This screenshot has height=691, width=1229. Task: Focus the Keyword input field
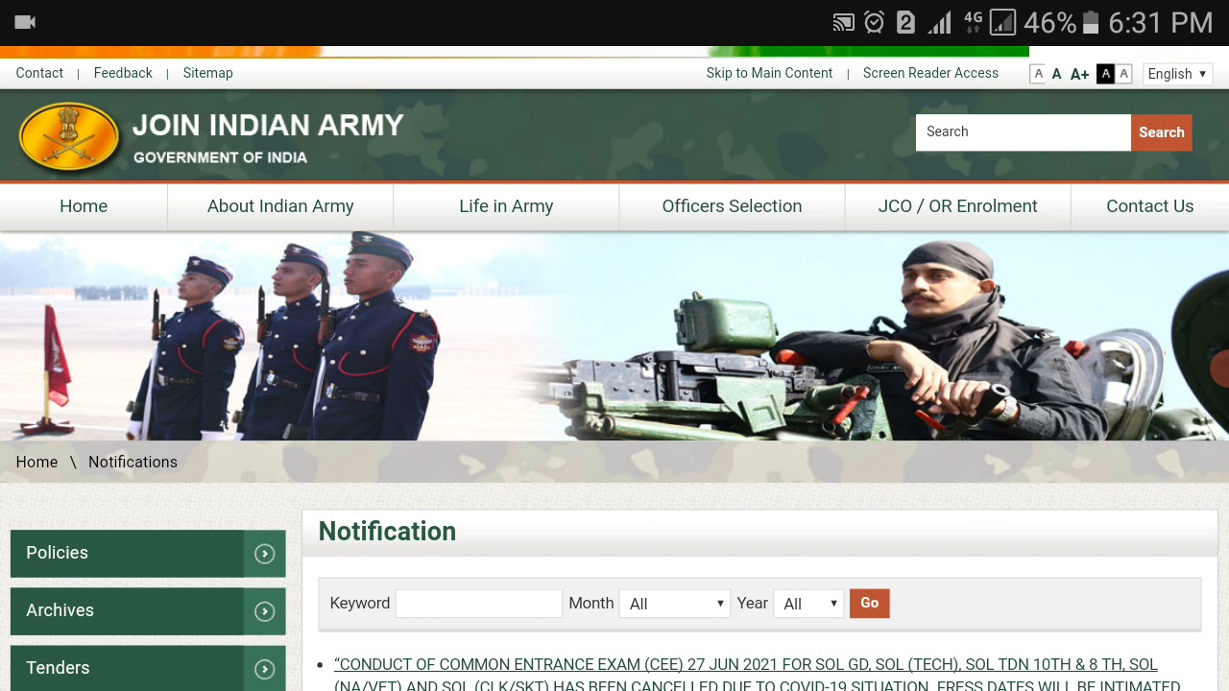pos(479,604)
